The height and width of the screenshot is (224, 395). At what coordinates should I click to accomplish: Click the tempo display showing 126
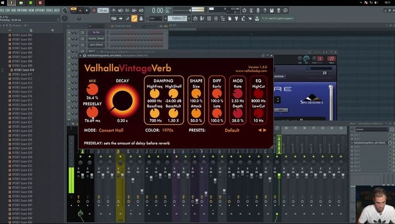pos(102,10)
